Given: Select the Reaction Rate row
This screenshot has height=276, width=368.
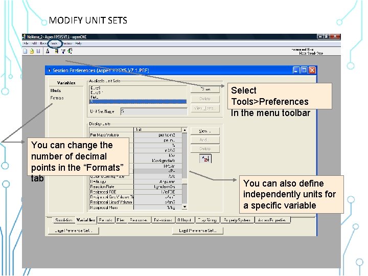Looking at the screenshot, I should (135, 187).
